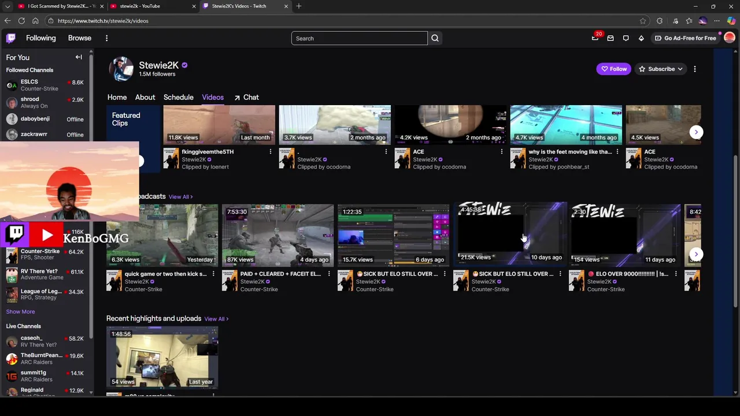740x416 pixels.
Task: Bookmark this page with the star icon
Action: click(x=643, y=21)
